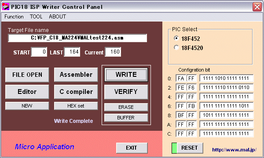Click config row 6 high byte FF
The width and height of the screenshot is (264, 158).
(x=181, y=106)
